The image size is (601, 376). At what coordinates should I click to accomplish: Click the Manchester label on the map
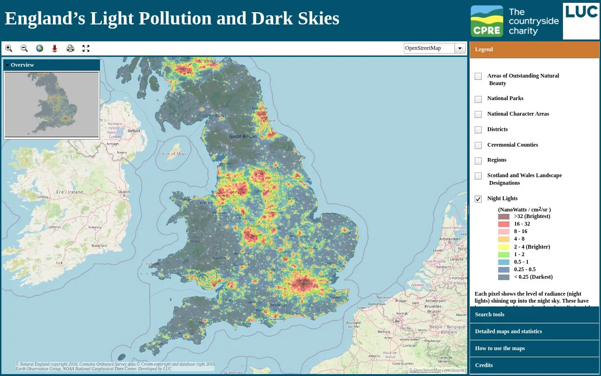(241, 192)
